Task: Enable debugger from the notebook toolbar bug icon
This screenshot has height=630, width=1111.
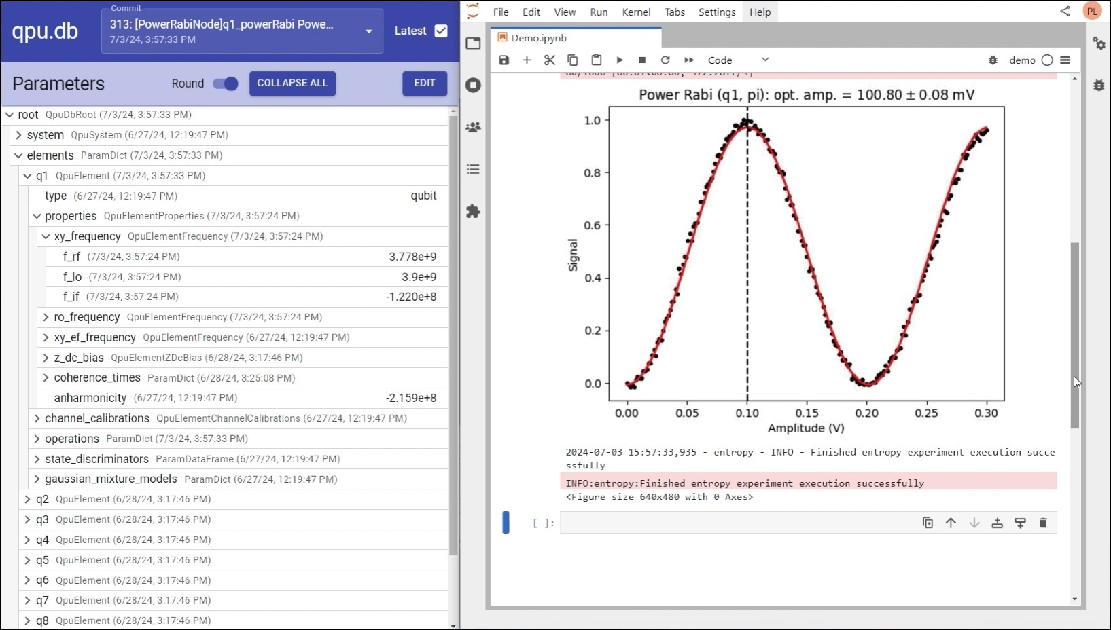Action: pos(993,60)
